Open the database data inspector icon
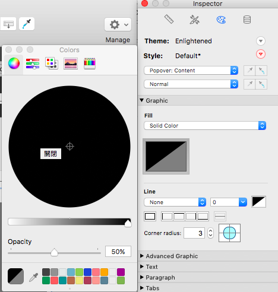The image size is (278, 292). [247, 20]
